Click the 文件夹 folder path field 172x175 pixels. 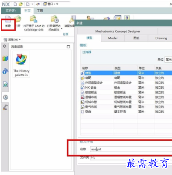click(x=131, y=157)
